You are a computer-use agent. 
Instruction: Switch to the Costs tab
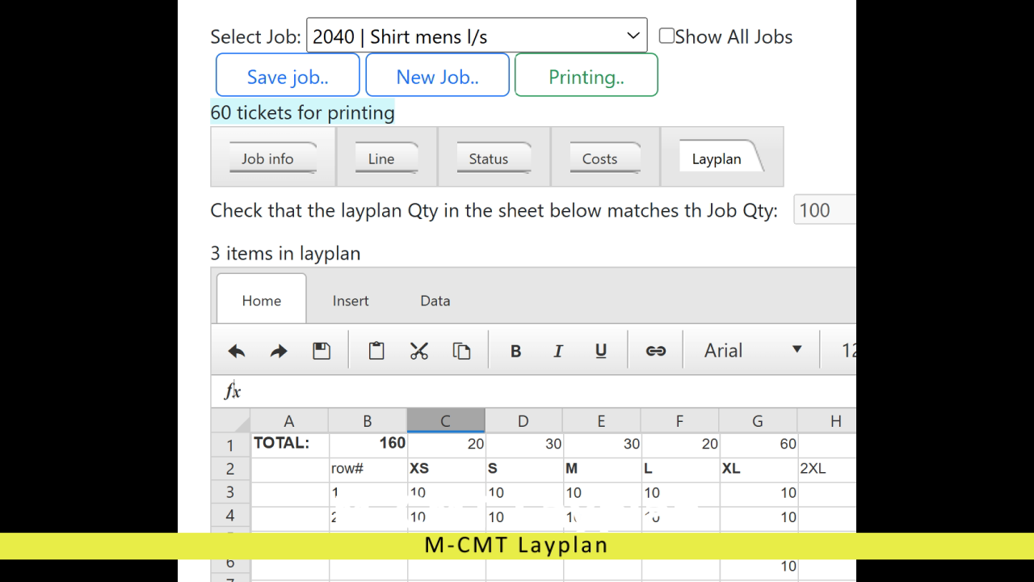click(x=599, y=158)
